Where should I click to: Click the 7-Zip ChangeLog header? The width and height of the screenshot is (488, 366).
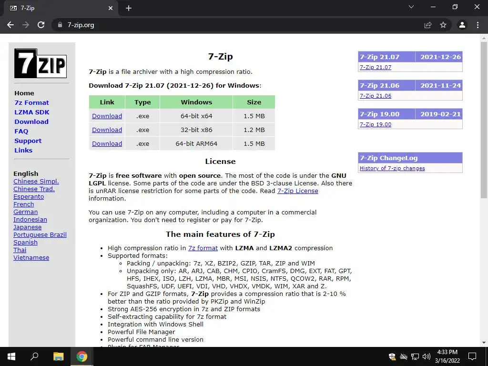(x=410, y=158)
